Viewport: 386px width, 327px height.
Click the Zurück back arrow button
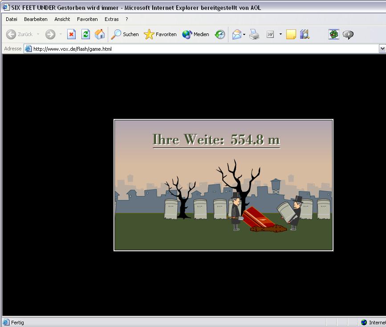coord(20,34)
